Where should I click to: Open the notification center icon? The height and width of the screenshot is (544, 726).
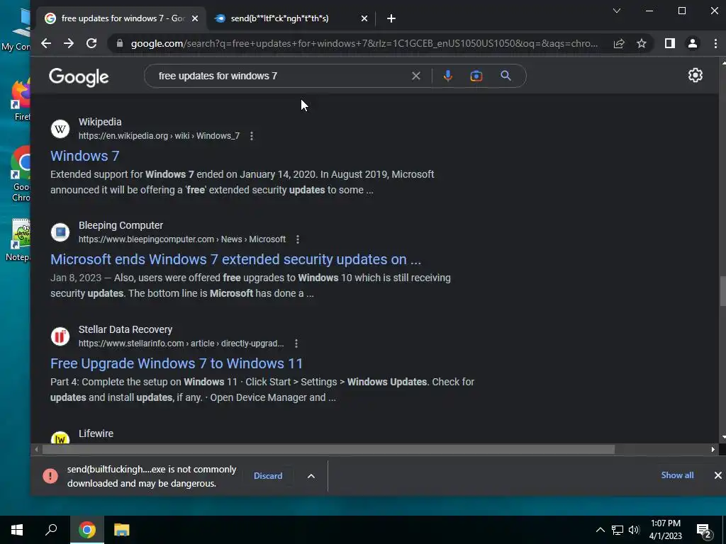704,531
